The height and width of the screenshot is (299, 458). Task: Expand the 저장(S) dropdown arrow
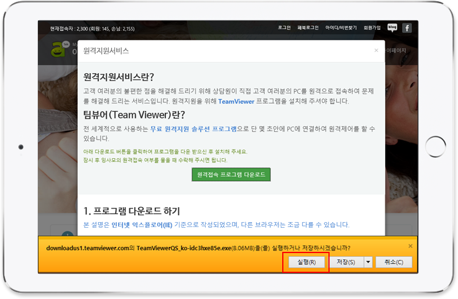click(368, 262)
